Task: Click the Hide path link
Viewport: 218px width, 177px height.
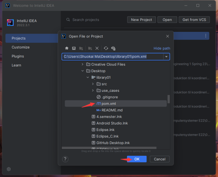Action: [162, 48]
